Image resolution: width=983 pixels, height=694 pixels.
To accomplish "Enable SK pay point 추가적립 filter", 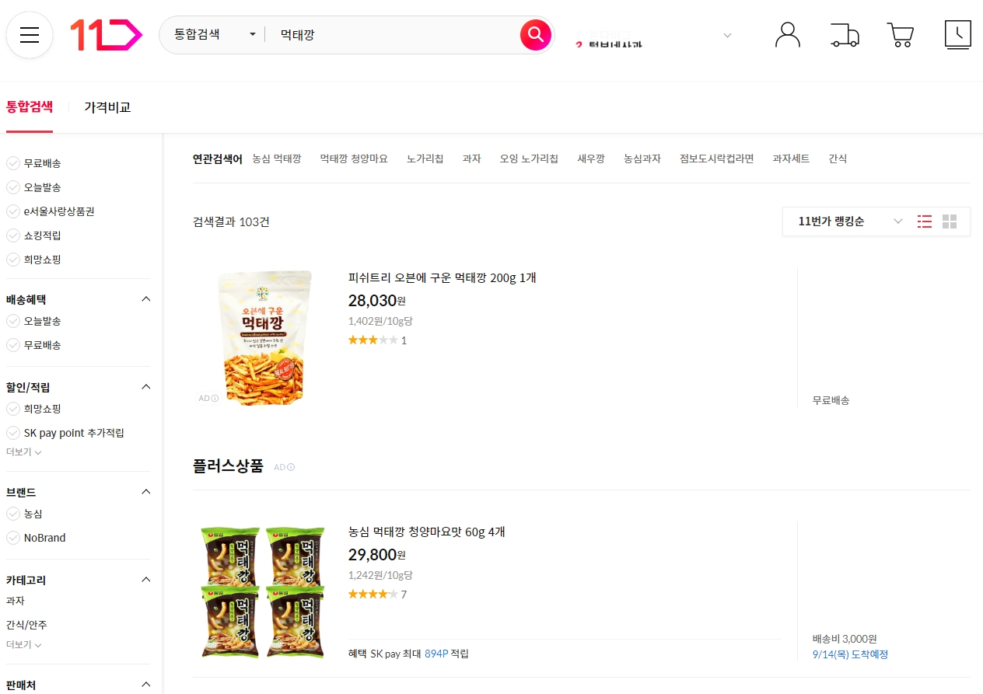I will 13,433.
